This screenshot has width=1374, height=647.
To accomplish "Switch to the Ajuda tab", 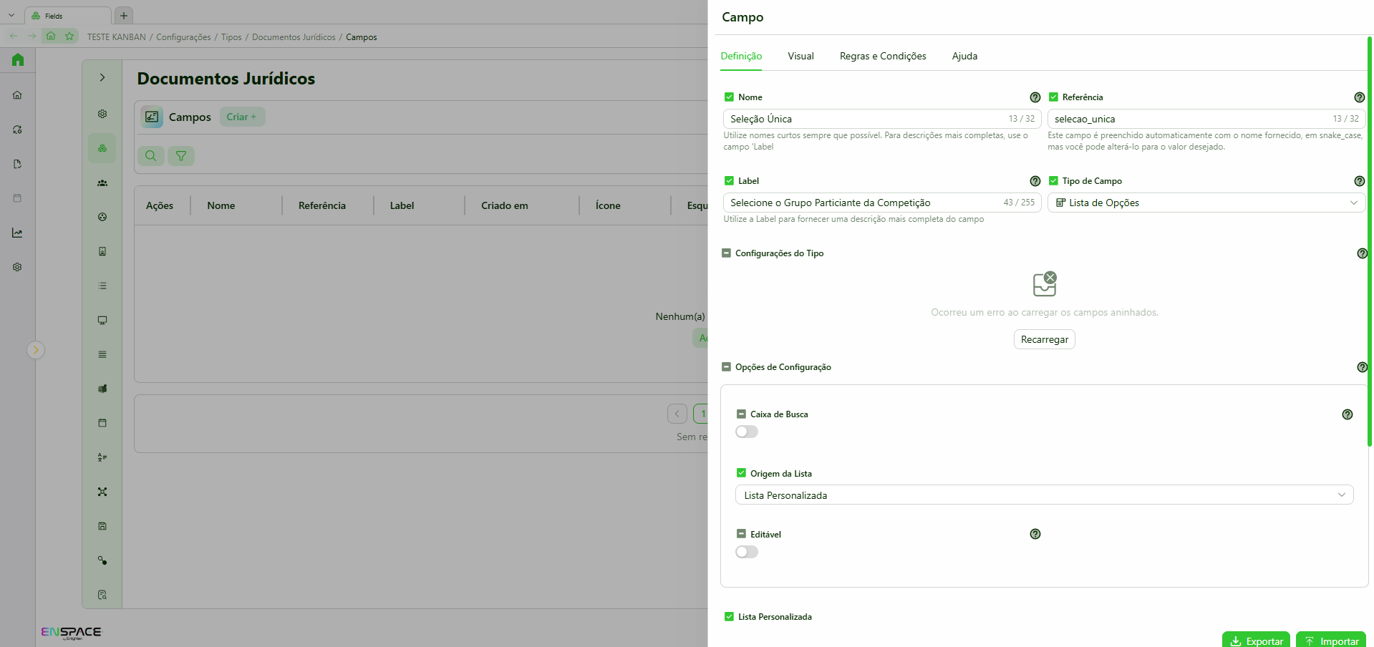I will pos(964,56).
